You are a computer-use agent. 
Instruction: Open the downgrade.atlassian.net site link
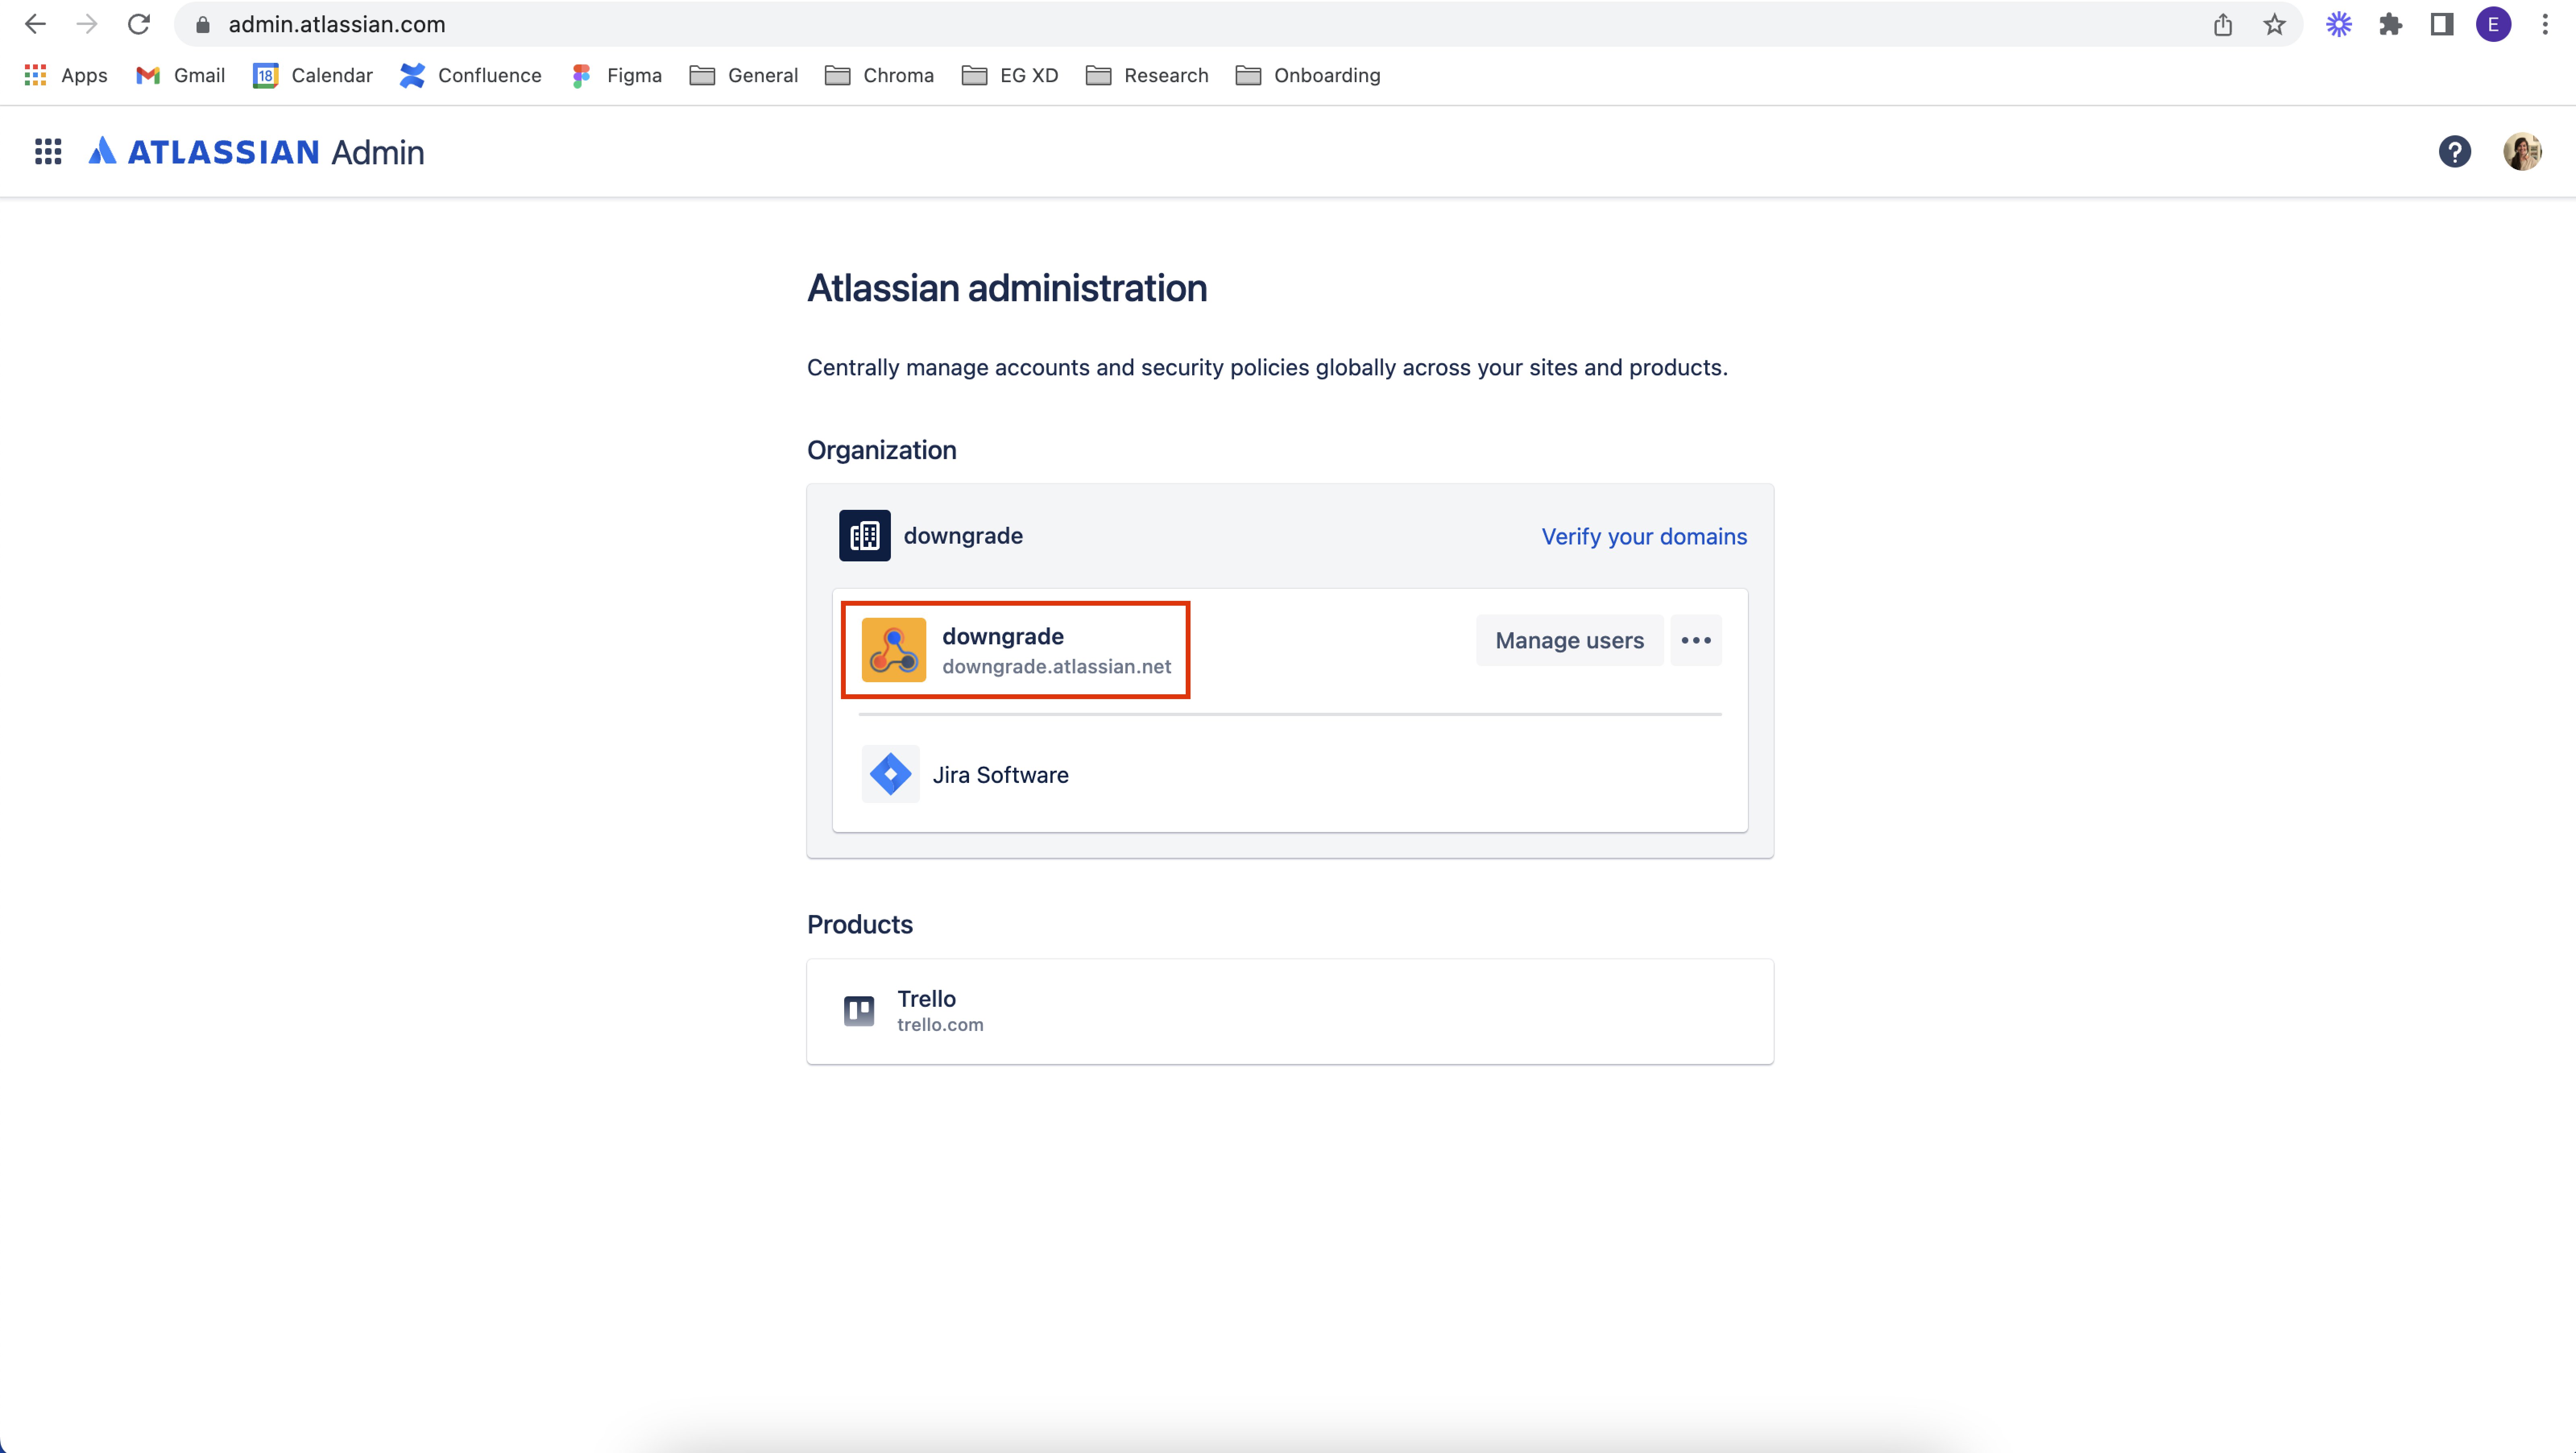click(1056, 666)
